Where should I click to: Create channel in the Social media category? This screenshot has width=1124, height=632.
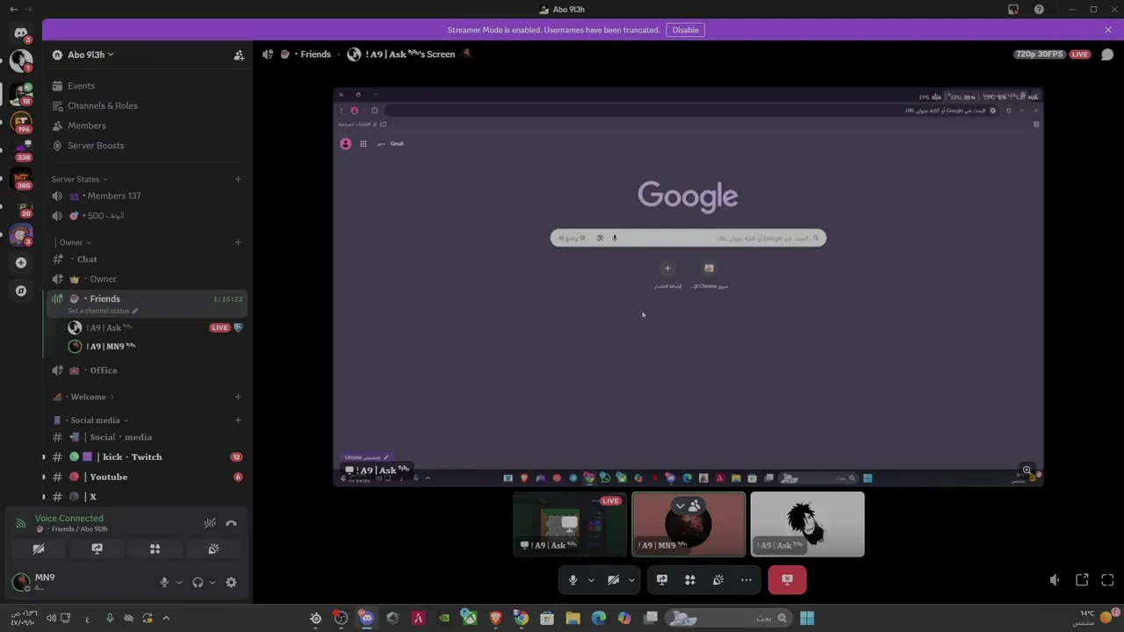(238, 420)
